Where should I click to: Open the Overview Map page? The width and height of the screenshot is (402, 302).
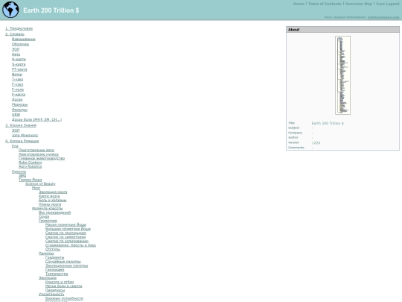(x=358, y=4)
